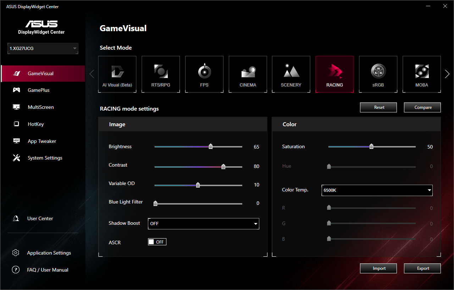Click the Color panel header
Screen dimensions: 454x290
pyautogui.click(x=356, y=124)
